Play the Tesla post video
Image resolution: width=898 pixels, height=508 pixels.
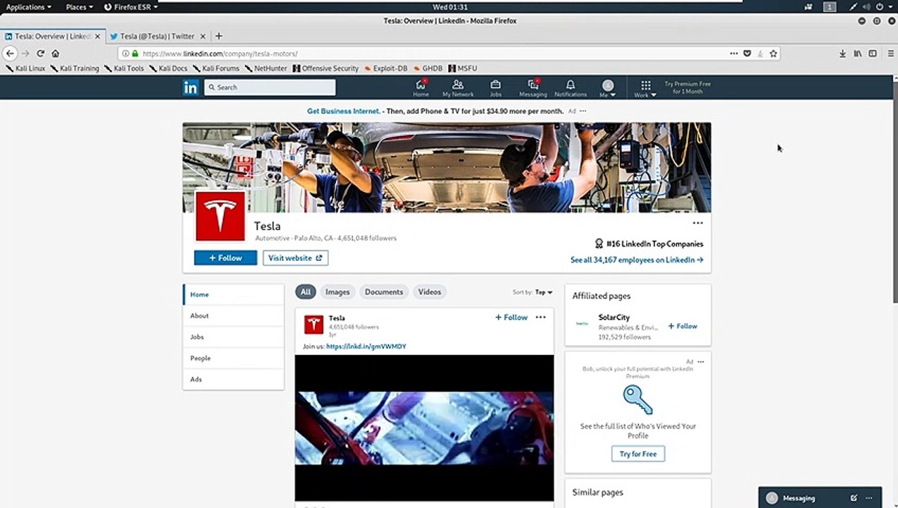424,428
